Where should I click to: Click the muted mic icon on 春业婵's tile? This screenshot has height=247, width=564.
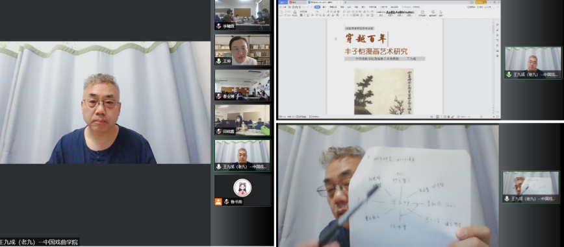click(218, 96)
